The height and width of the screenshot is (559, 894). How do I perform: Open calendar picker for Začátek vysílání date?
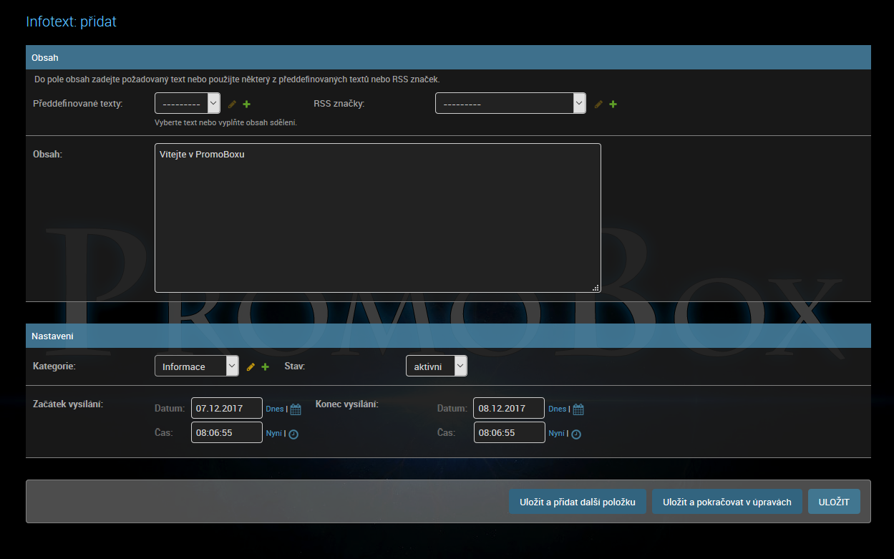point(296,409)
